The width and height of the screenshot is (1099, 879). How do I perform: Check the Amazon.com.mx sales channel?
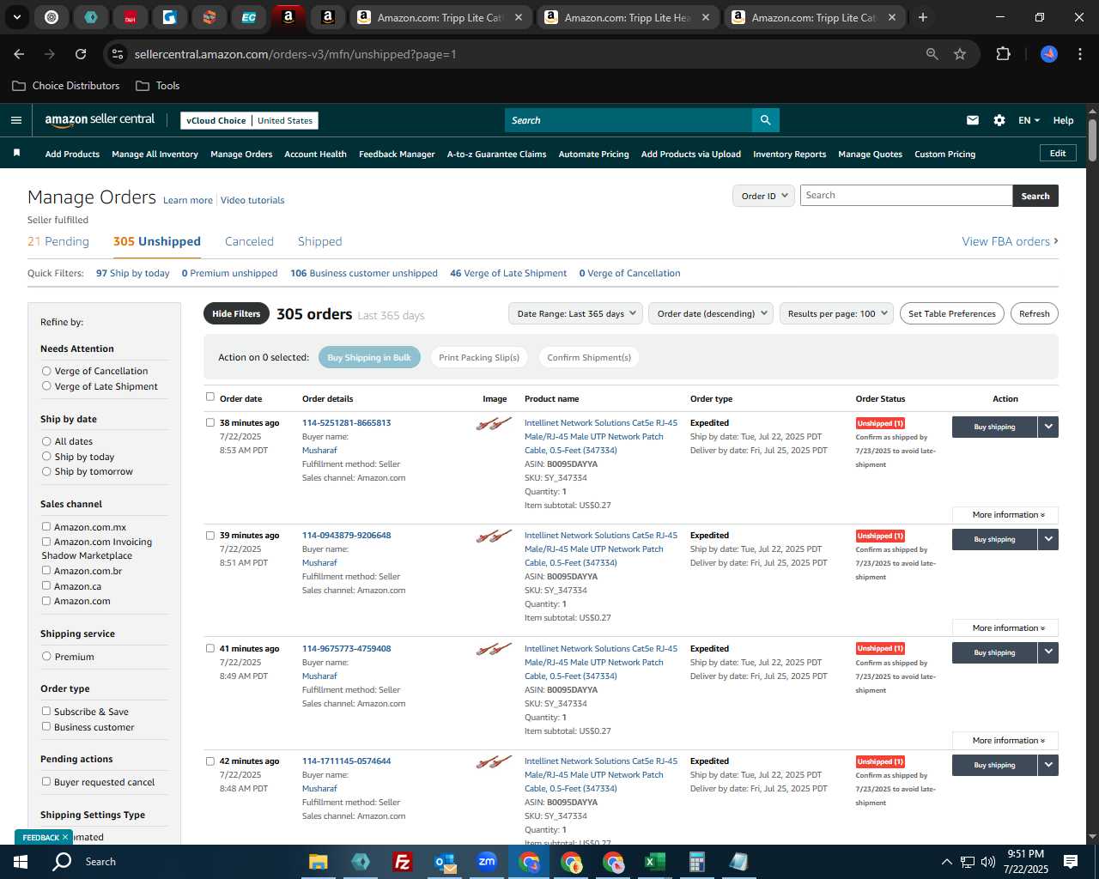click(x=46, y=526)
